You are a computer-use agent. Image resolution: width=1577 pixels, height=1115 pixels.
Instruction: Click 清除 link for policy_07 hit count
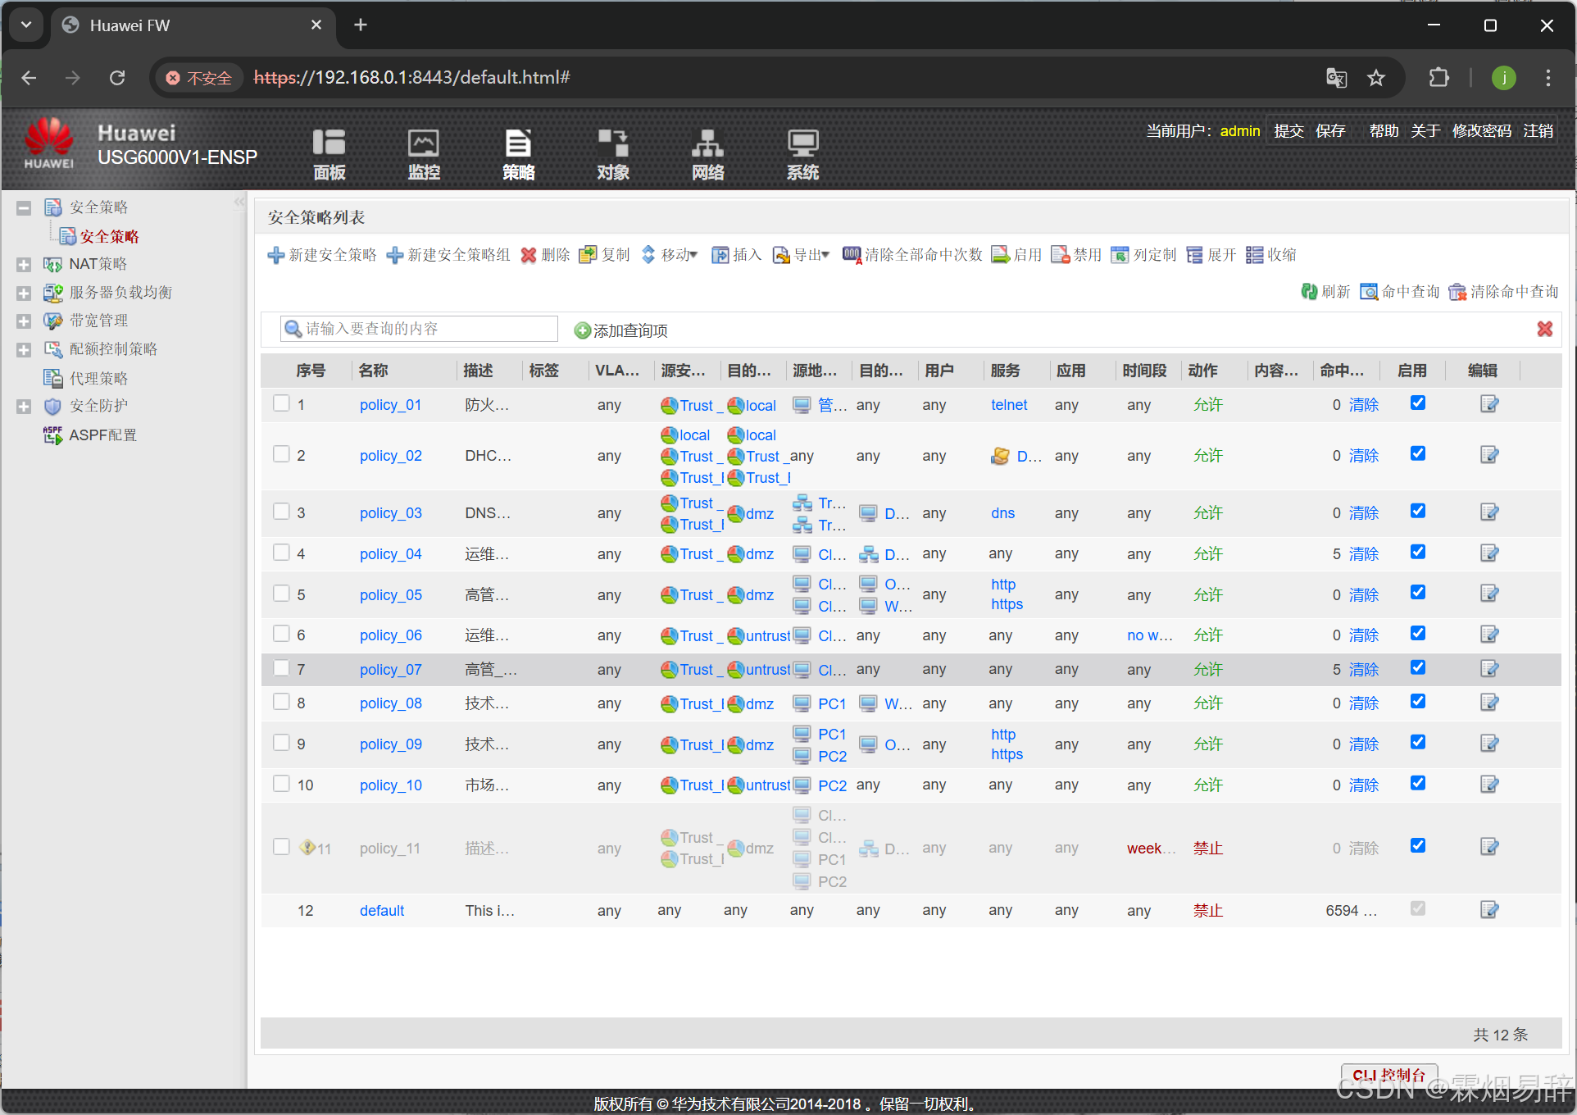coord(1364,670)
